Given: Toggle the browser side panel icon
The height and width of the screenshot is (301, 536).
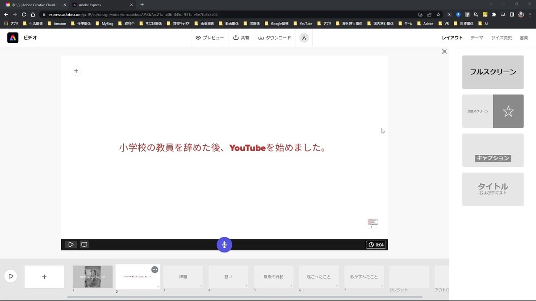Looking at the screenshot, I should coord(512,14).
